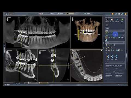Open the Light Box tool

click(107, 20)
